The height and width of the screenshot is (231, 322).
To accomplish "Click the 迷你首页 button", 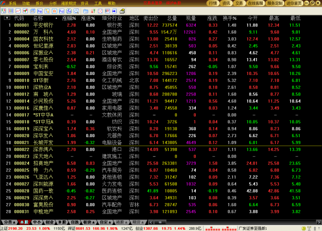I will point(294,3).
